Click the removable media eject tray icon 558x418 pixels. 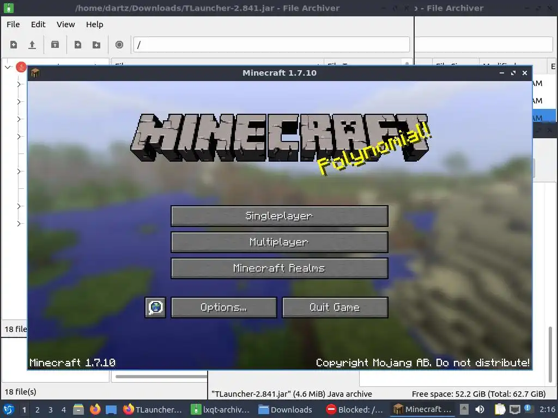point(464,409)
